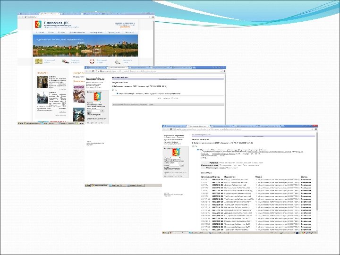Click the password field in middle window login box
340x255 pixels.
tap(96, 111)
